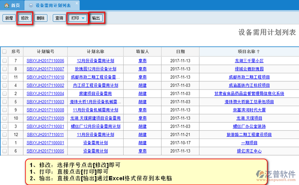Click the 修改 button
The width and height of the screenshot is (299, 185).
click(25, 18)
